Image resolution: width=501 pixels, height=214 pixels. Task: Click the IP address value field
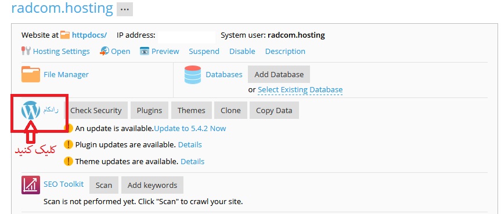pos(186,37)
